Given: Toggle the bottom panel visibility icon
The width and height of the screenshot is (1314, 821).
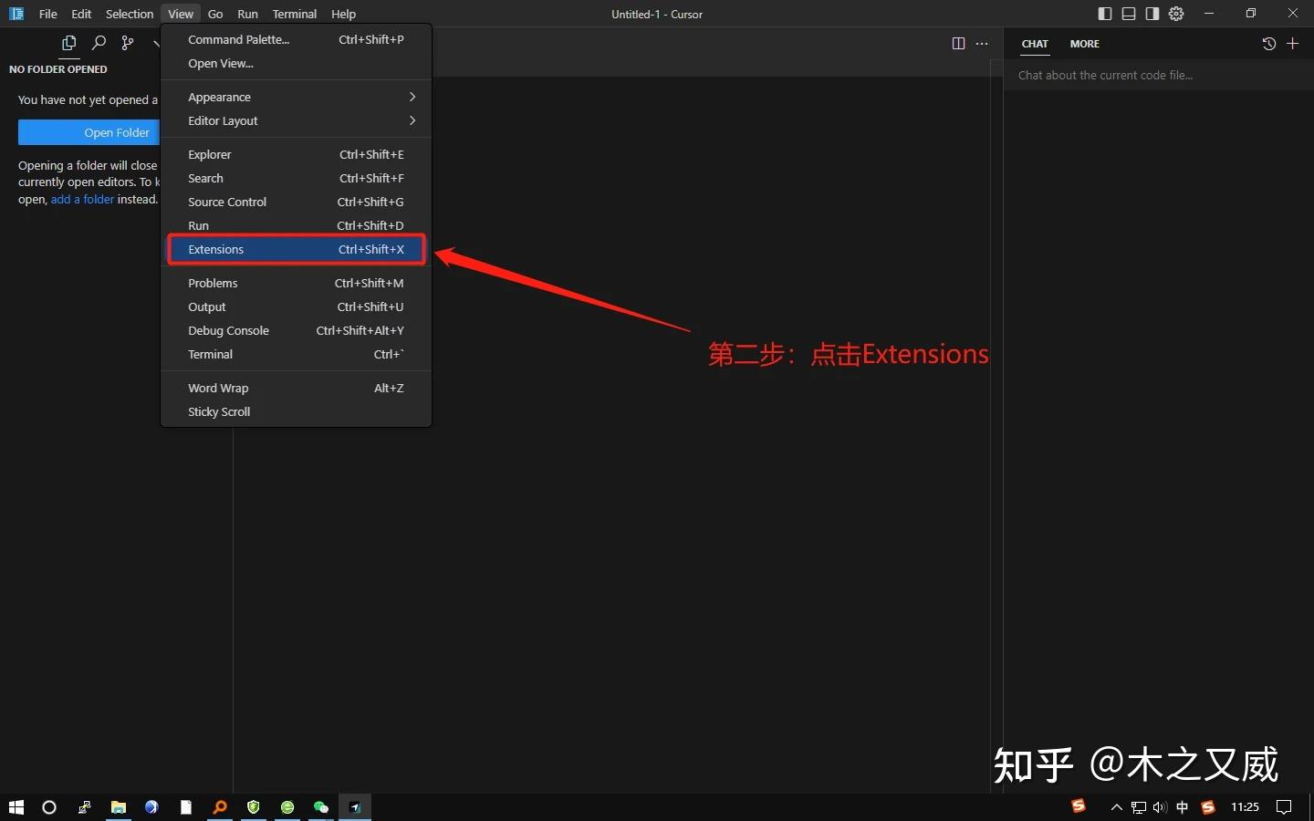Looking at the screenshot, I should [1129, 14].
